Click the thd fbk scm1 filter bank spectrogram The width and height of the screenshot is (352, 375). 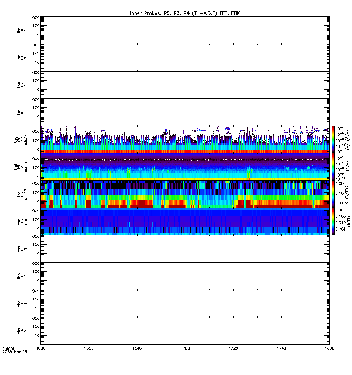(185, 222)
